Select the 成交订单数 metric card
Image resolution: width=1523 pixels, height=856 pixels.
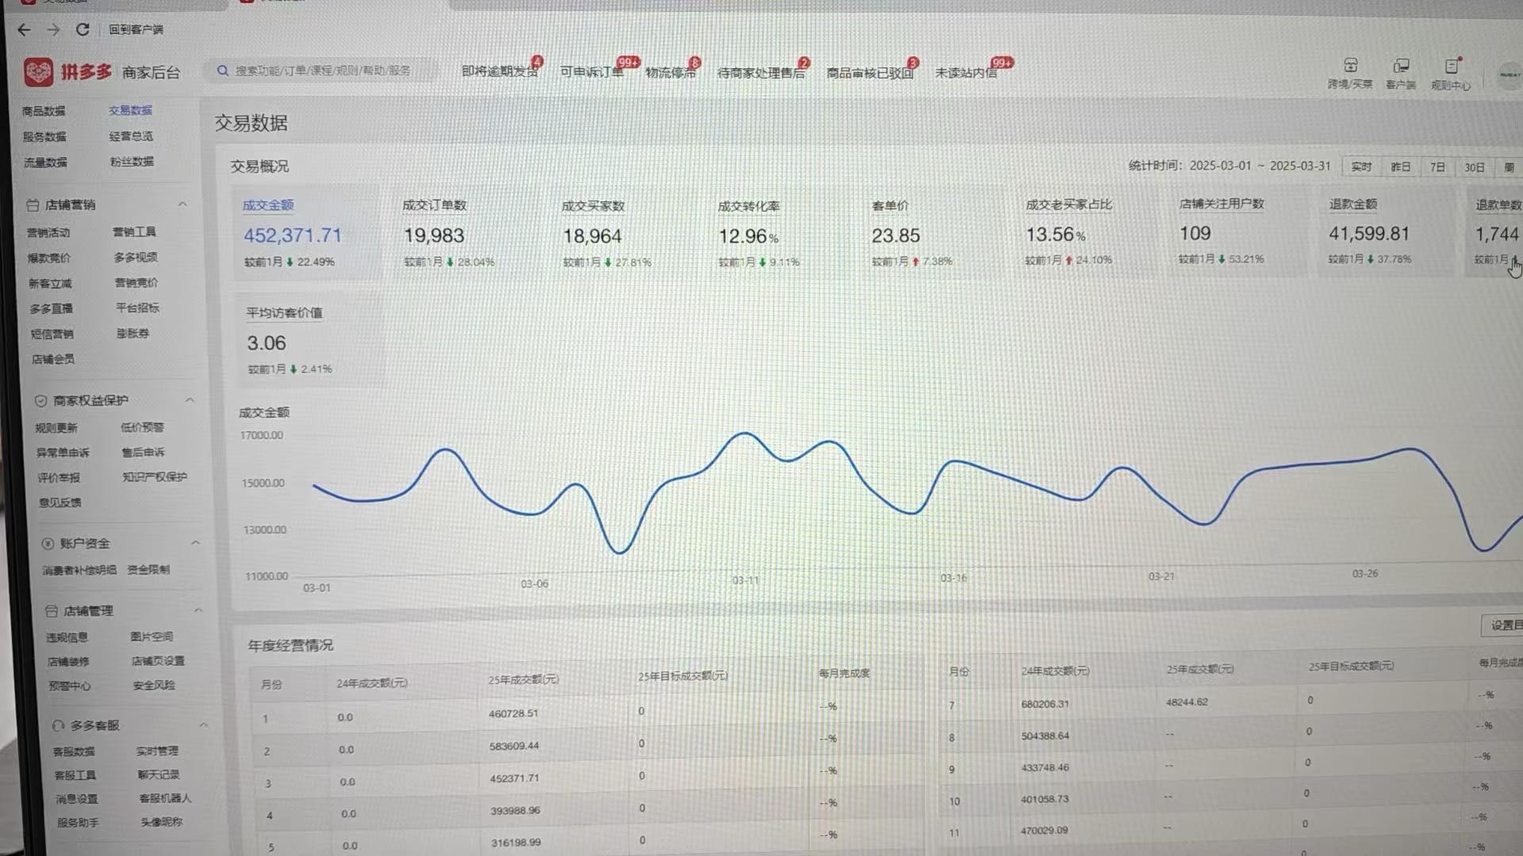[x=467, y=233]
